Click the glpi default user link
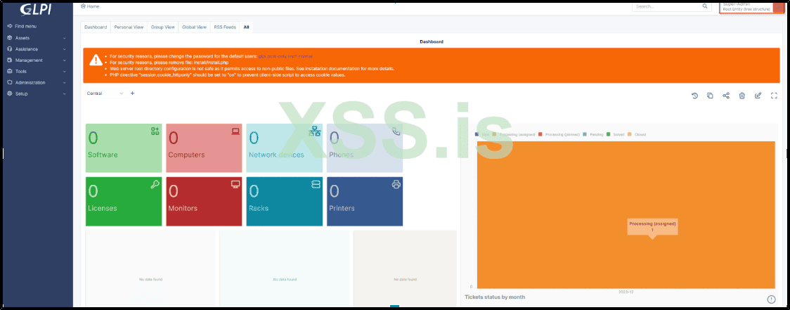This screenshot has width=790, height=310. click(262, 56)
